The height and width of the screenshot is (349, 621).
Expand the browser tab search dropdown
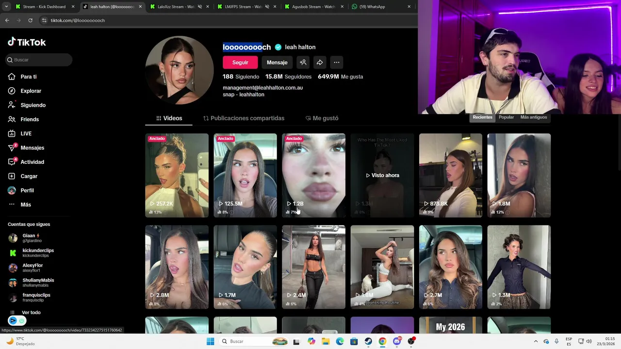point(6,7)
